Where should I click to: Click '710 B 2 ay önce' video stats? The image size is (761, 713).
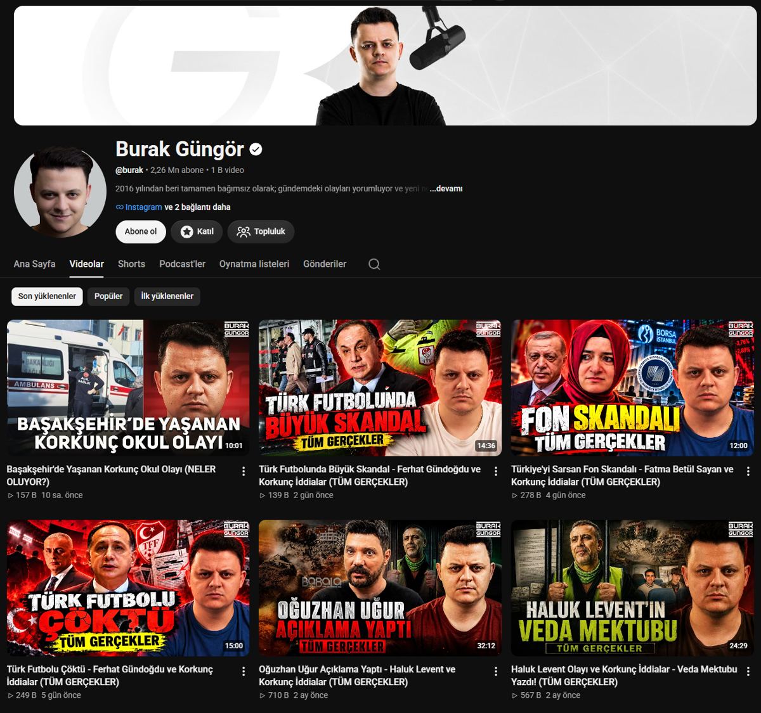coord(294,695)
